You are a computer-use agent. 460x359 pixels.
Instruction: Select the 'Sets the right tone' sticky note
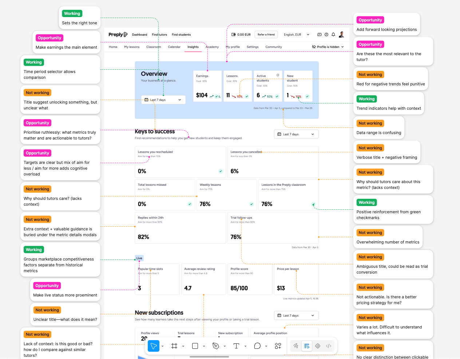click(x=80, y=17)
